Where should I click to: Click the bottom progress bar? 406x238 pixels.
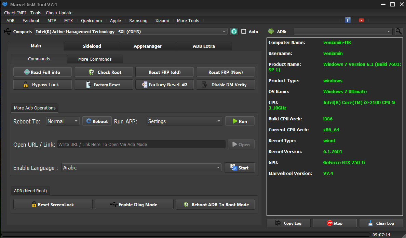point(186,235)
